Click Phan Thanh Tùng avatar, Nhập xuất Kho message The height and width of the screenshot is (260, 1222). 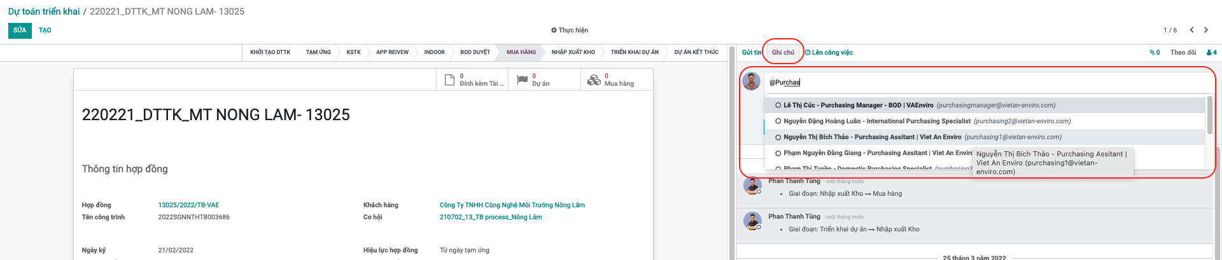(753, 221)
